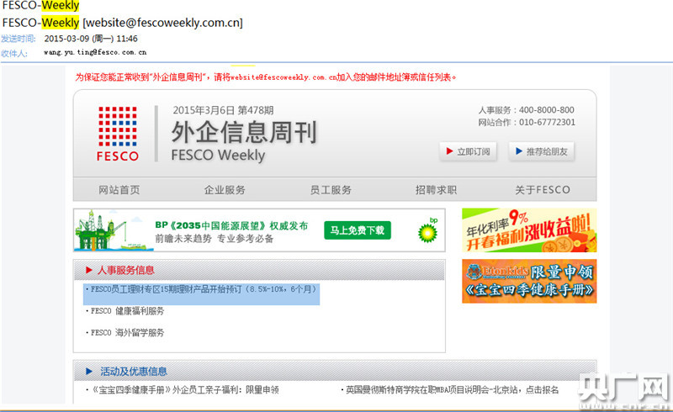This screenshot has height=412, width=673.
Task: Click the blue arrow next to 活动及优惠信息
Action: pyautogui.click(x=88, y=371)
